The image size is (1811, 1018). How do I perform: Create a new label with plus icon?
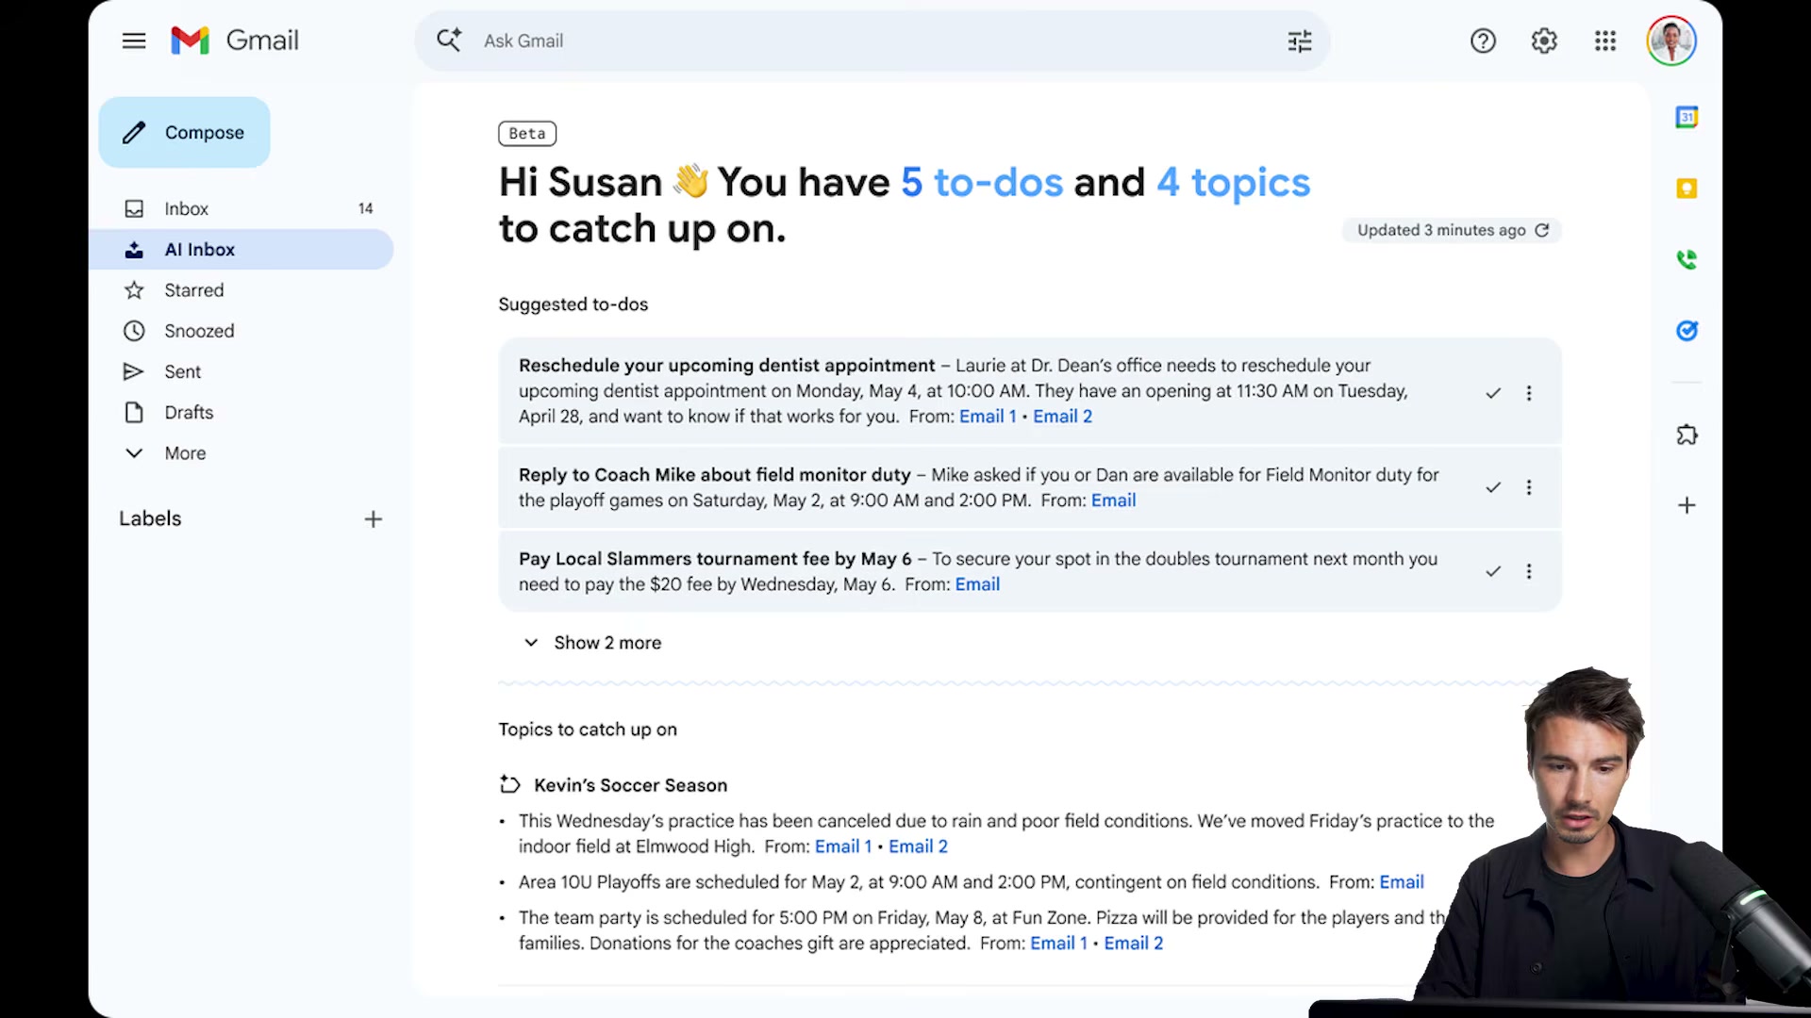(374, 519)
